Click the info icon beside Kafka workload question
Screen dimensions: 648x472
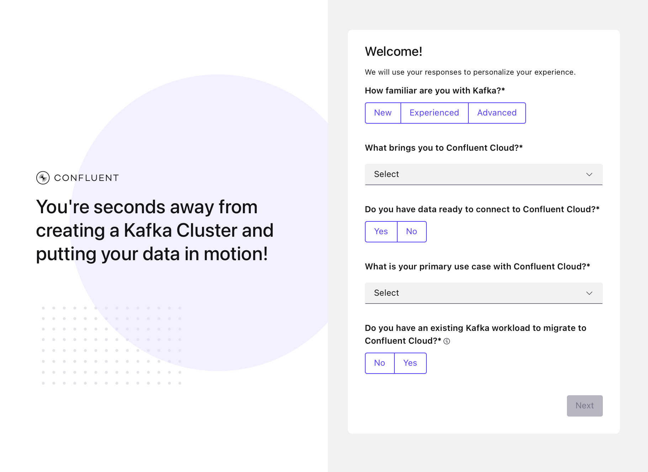[x=447, y=341]
